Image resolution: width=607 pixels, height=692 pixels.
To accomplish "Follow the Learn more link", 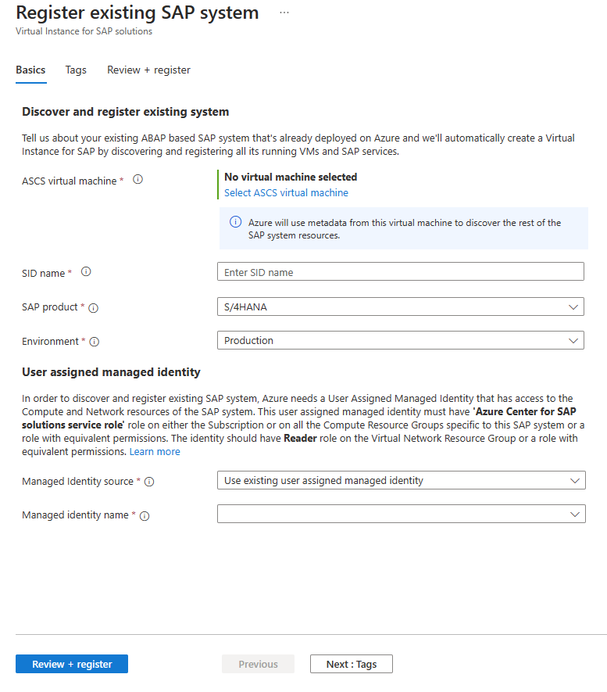I will click(x=155, y=452).
